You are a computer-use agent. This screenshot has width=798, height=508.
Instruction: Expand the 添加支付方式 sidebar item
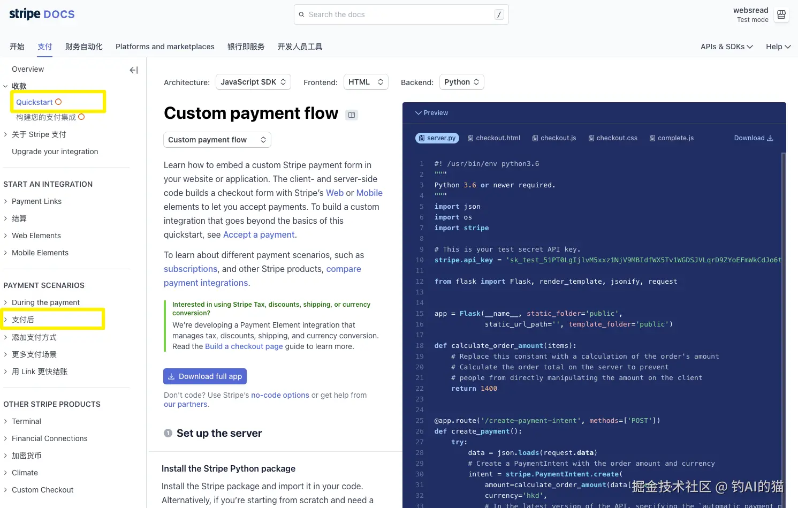[5, 337]
